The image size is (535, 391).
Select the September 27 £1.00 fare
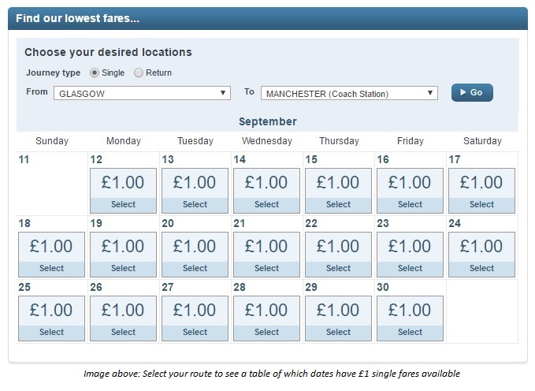[x=195, y=318]
